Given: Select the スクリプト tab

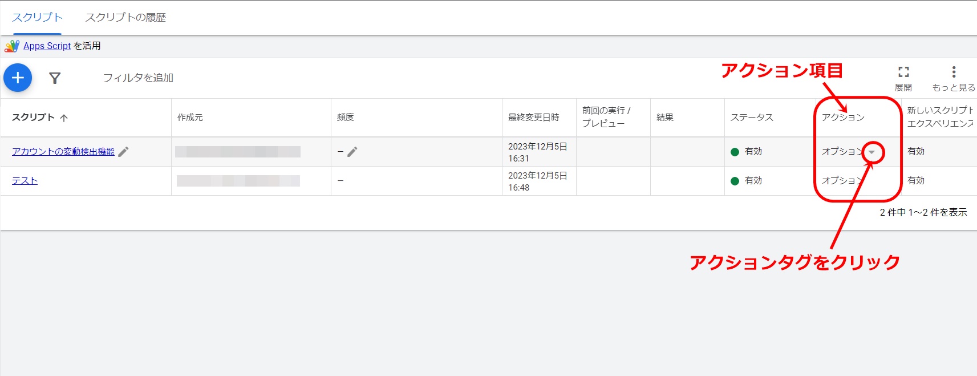Looking at the screenshot, I should pos(37,18).
